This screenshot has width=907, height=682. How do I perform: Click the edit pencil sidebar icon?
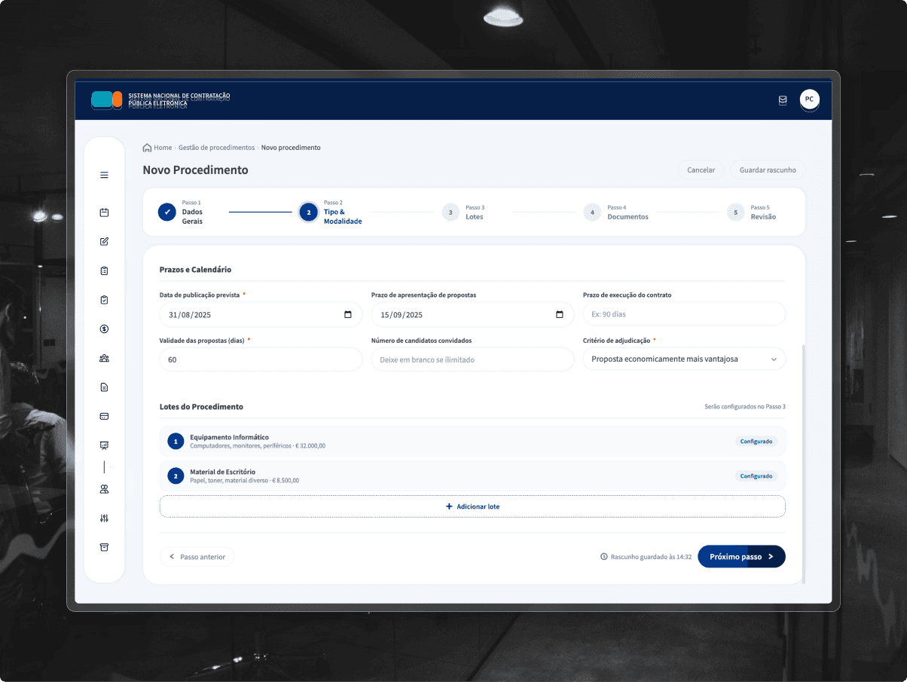coord(104,242)
